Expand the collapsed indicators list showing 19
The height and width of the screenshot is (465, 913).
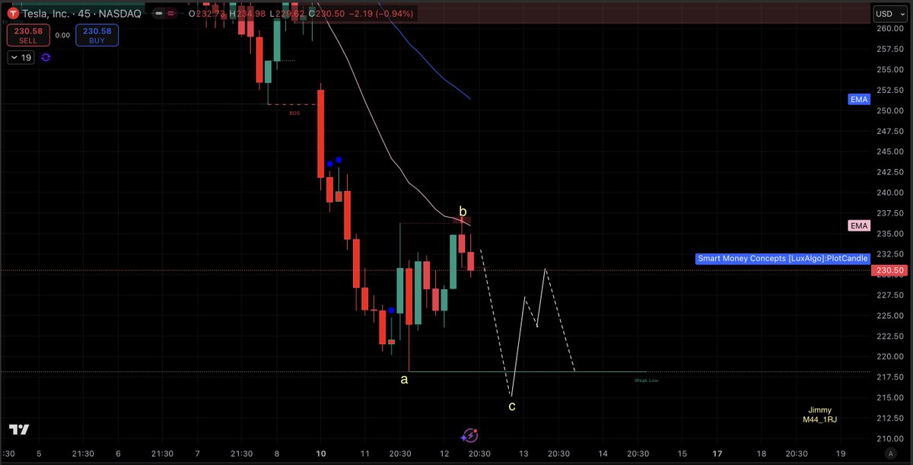21,57
